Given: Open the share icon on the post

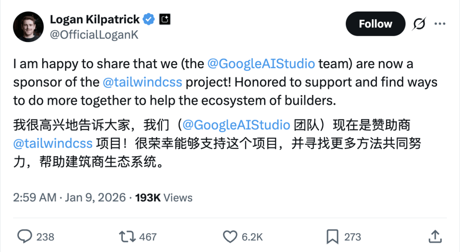Looking at the screenshot, I should (x=435, y=236).
